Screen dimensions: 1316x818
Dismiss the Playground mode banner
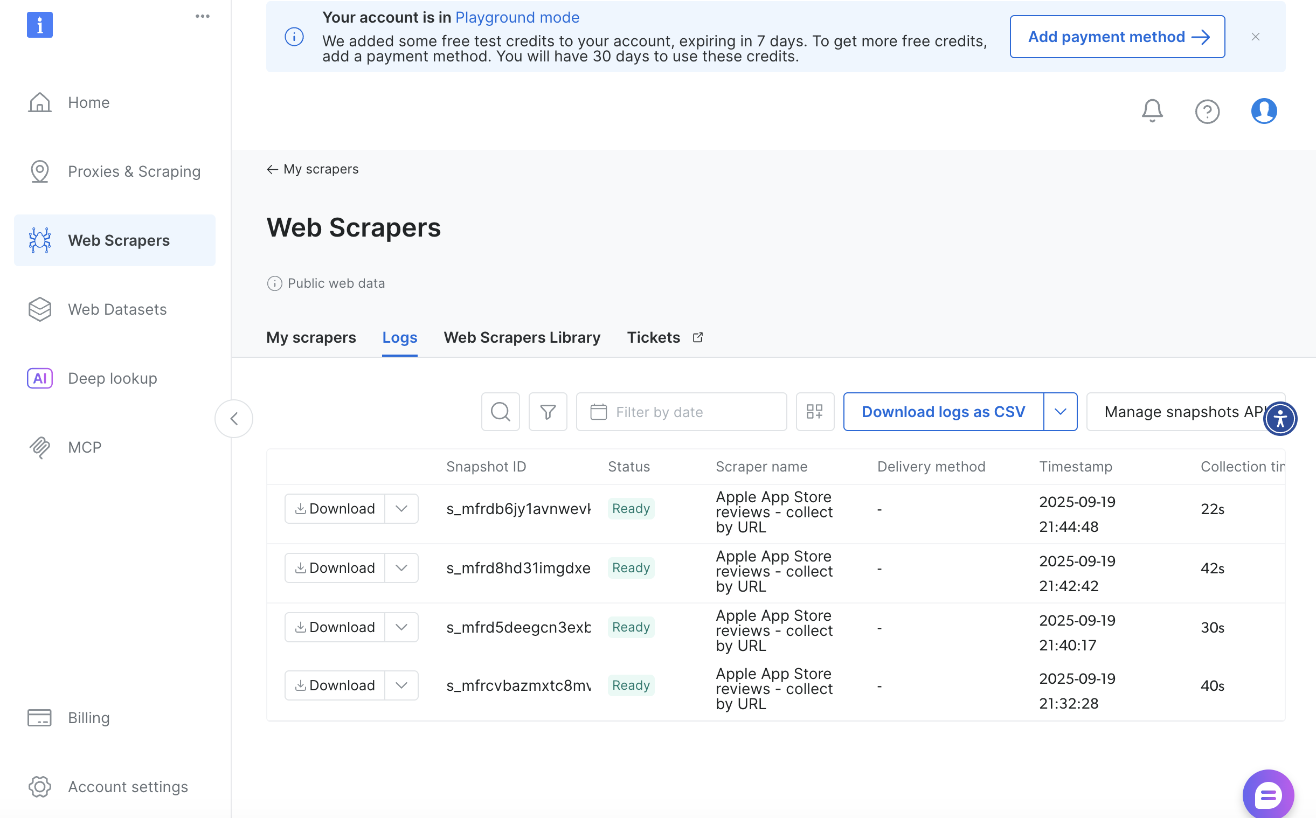(1255, 37)
